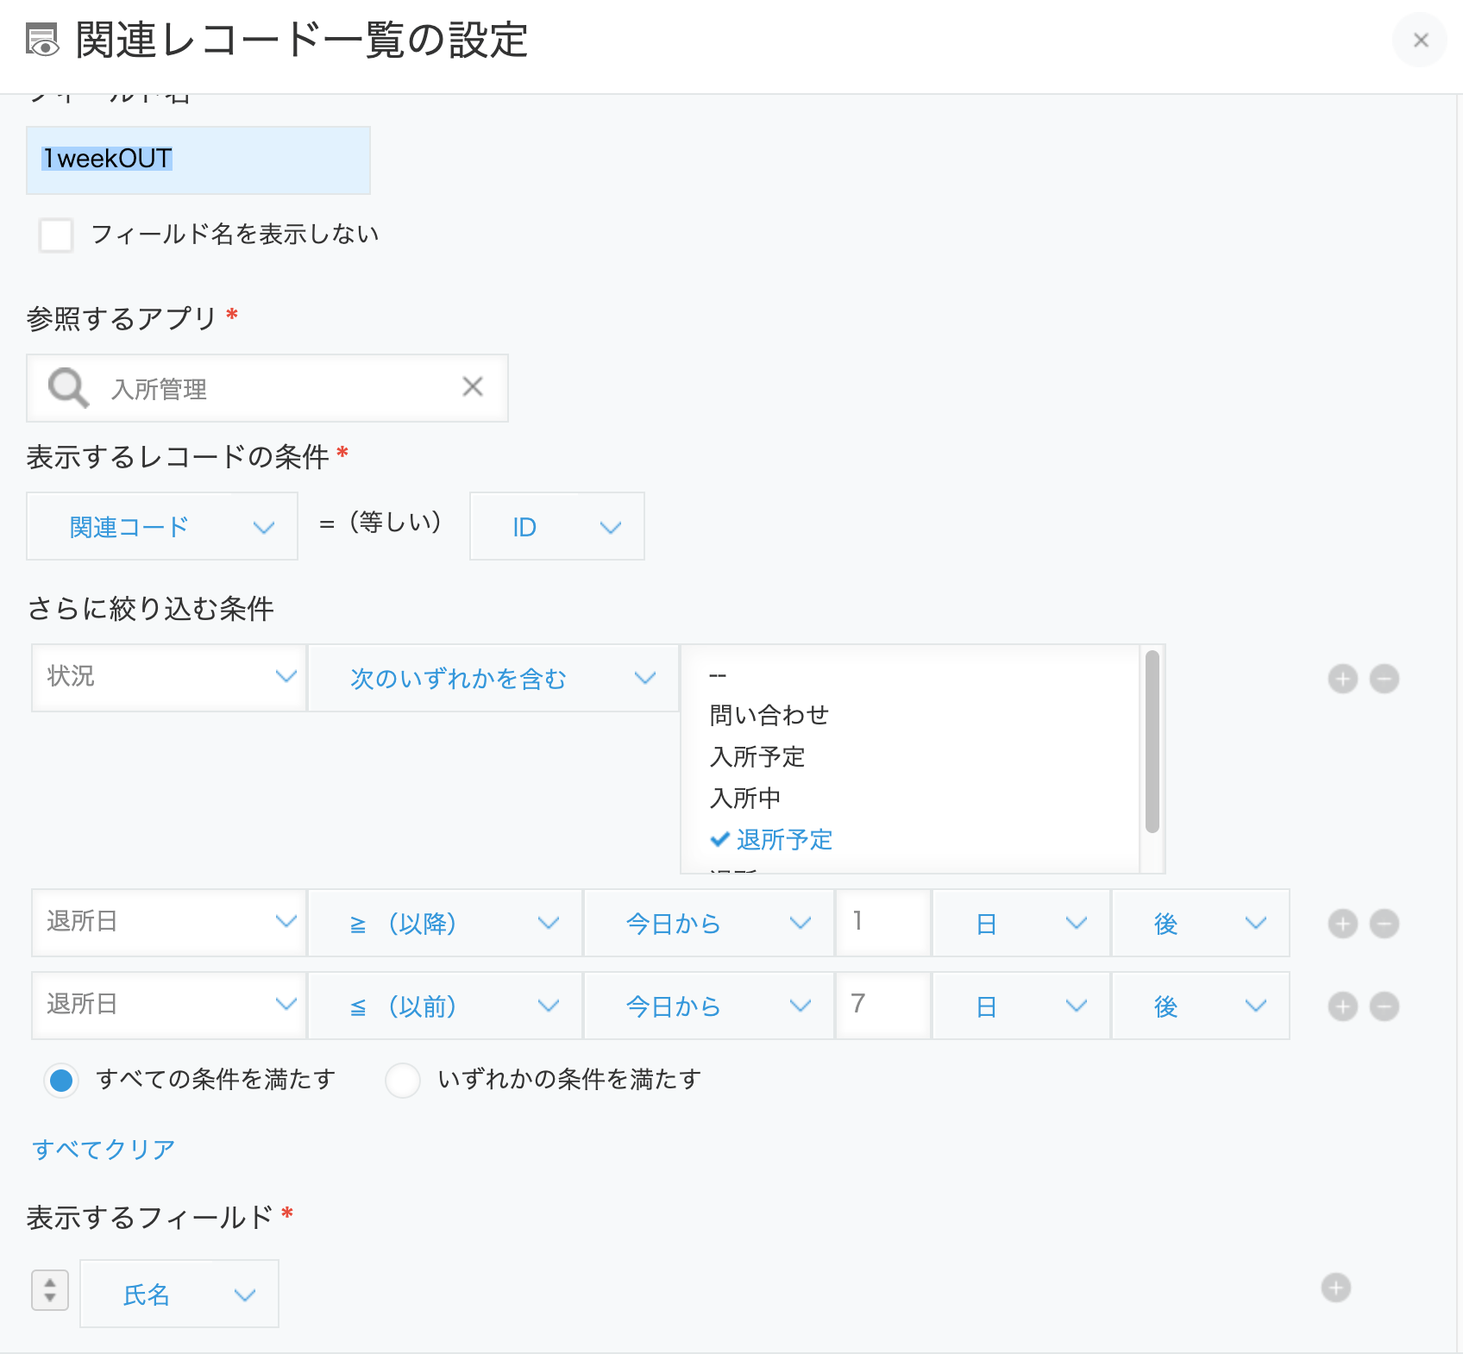Click the status list scrollbar

tap(1152, 742)
